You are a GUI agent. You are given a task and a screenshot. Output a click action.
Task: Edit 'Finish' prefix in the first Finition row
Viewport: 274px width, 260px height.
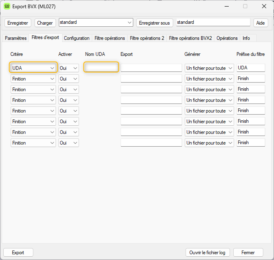pos(251,78)
